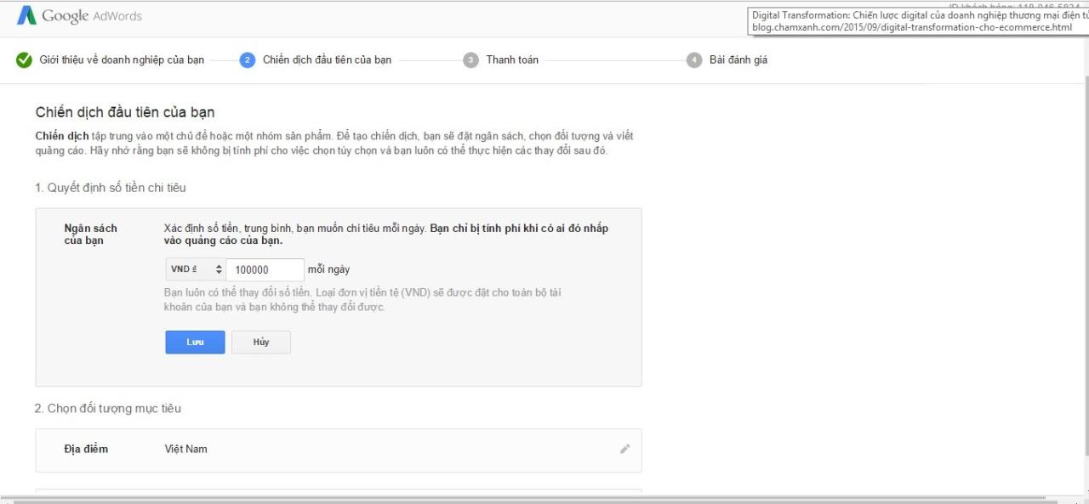The height and width of the screenshot is (504, 1089).
Task: Click the daily budget field showing 100000
Action: [x=265, y=269]
